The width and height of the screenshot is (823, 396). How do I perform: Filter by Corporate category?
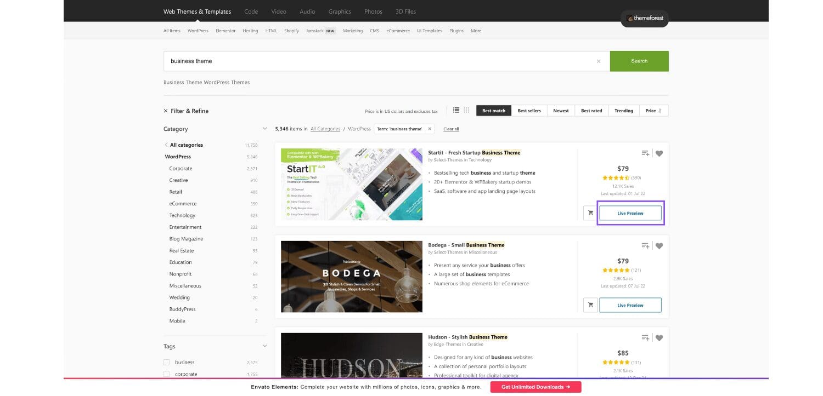(x=181, y=169)
